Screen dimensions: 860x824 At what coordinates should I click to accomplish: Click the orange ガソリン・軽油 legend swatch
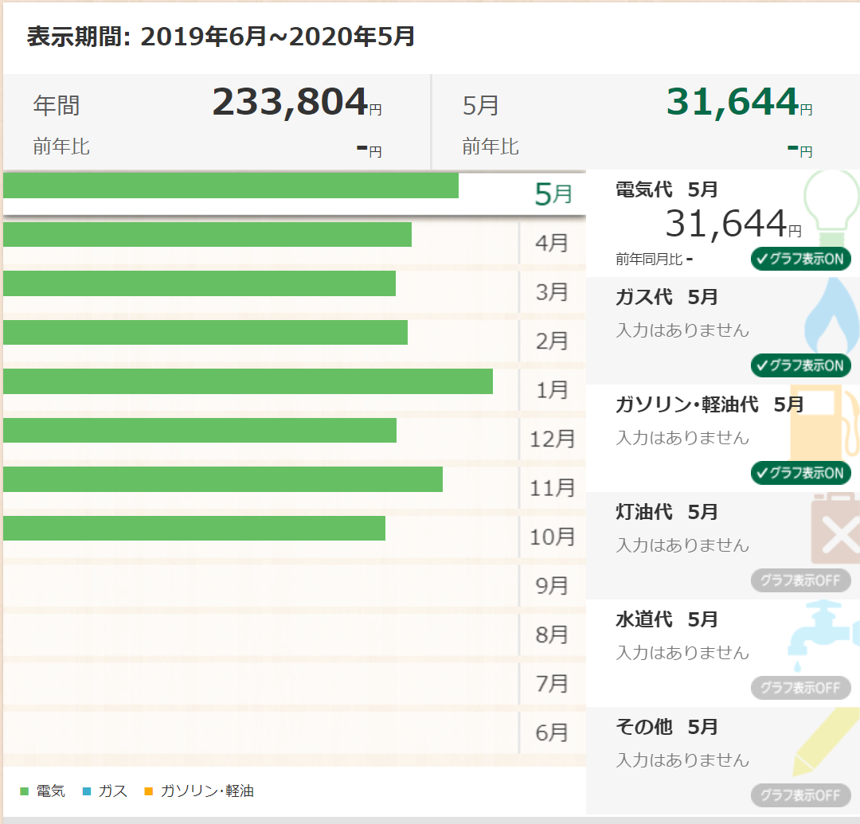tap(148, 791)
